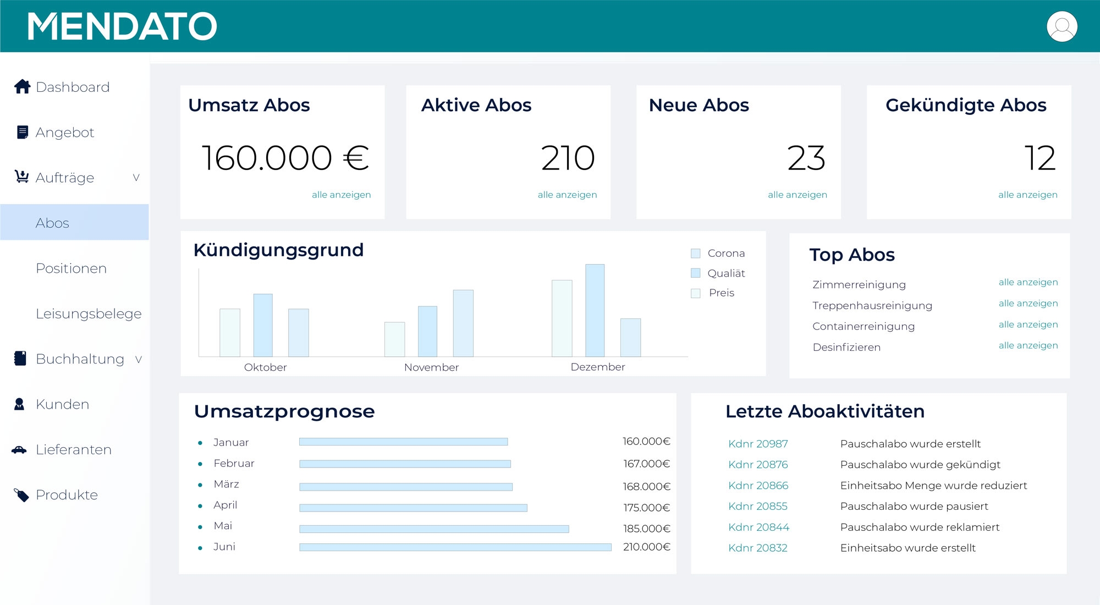
Task: Open Leisungsbelege in the sidebar
Action: pyautogui.click(x=89, y=313)
